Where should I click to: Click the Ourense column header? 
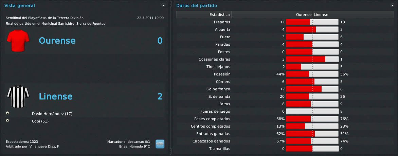[x=304, y=15]
